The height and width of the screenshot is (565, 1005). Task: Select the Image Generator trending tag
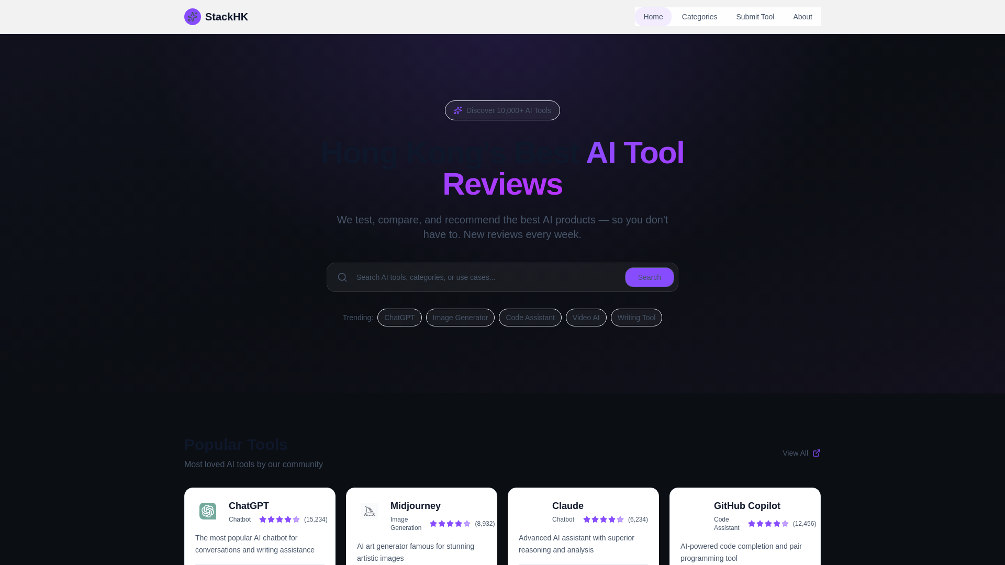[460, 318]
